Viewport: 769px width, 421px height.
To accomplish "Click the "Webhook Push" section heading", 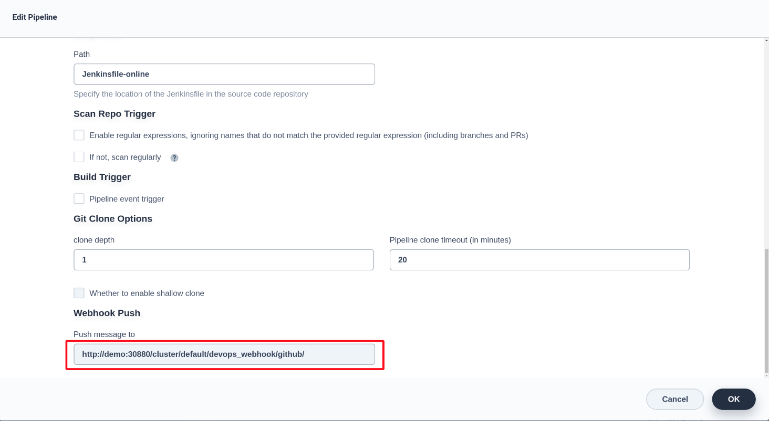I will tap(107, 313).
